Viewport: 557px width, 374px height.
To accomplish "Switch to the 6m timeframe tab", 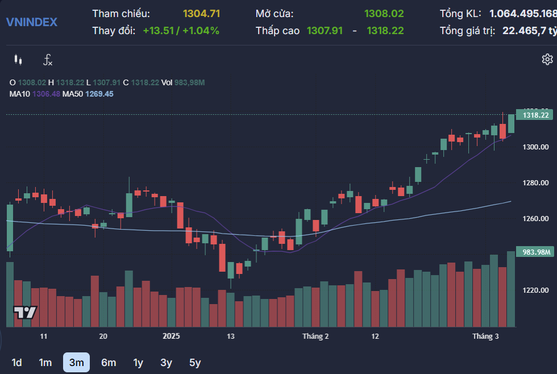I will [x=108, y=362].
